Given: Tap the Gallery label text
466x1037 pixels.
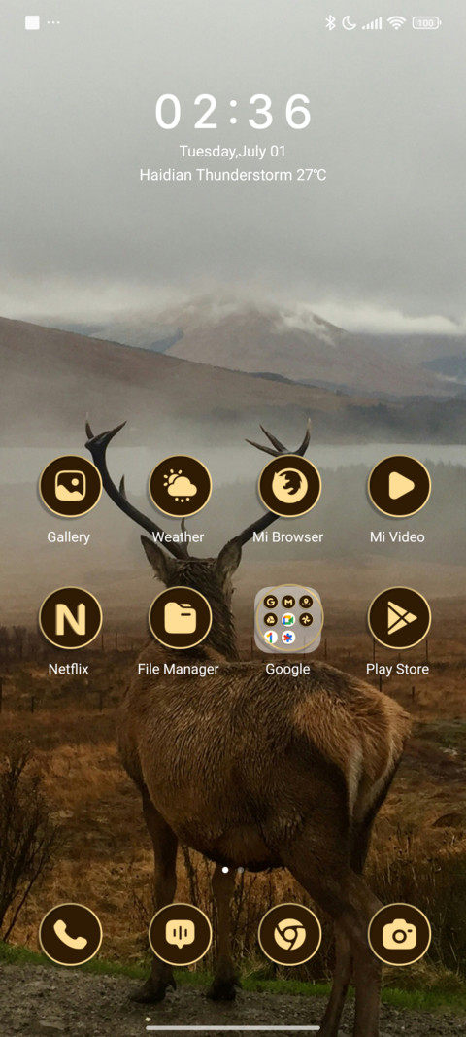Looking at the screenshot, I should pyautogui.click(x=68, y=537).
